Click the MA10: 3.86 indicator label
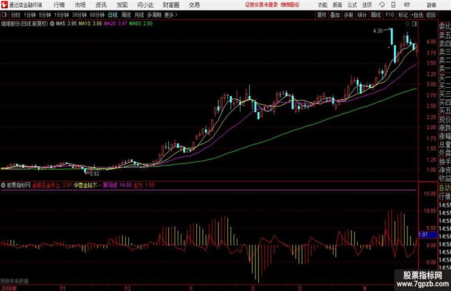The width and height of the screenshot is (451, 291). (x=90, y=24)
